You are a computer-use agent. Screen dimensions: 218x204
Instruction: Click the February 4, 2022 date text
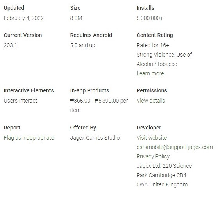24,18
